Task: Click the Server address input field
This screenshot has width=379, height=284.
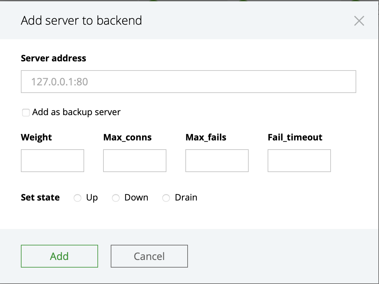Action: coord(188,82)
